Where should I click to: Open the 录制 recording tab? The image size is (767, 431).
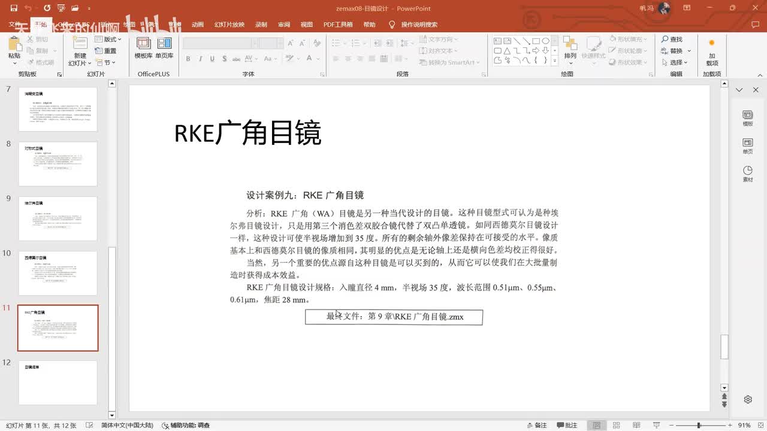click(261, 25)
